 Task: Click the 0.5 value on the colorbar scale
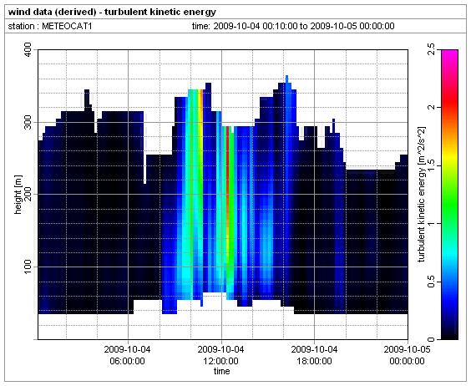point(431,282)
